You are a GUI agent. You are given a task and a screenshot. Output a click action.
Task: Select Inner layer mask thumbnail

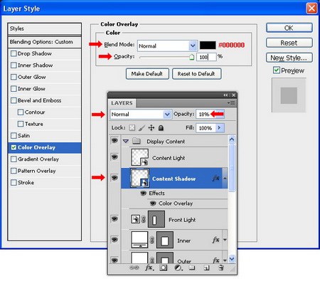tap(165, 240)
